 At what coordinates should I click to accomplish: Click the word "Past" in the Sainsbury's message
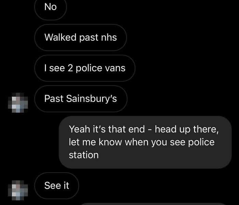(54, 98)
